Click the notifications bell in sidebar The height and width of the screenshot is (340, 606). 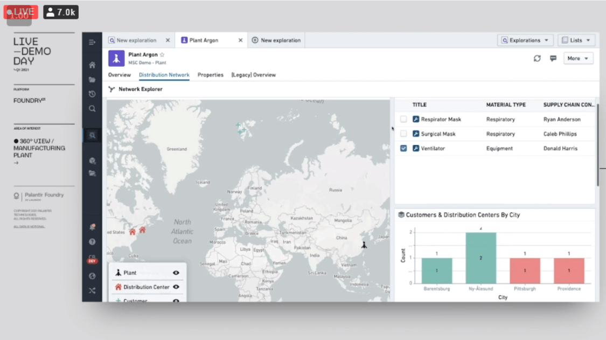coord(92,227)
